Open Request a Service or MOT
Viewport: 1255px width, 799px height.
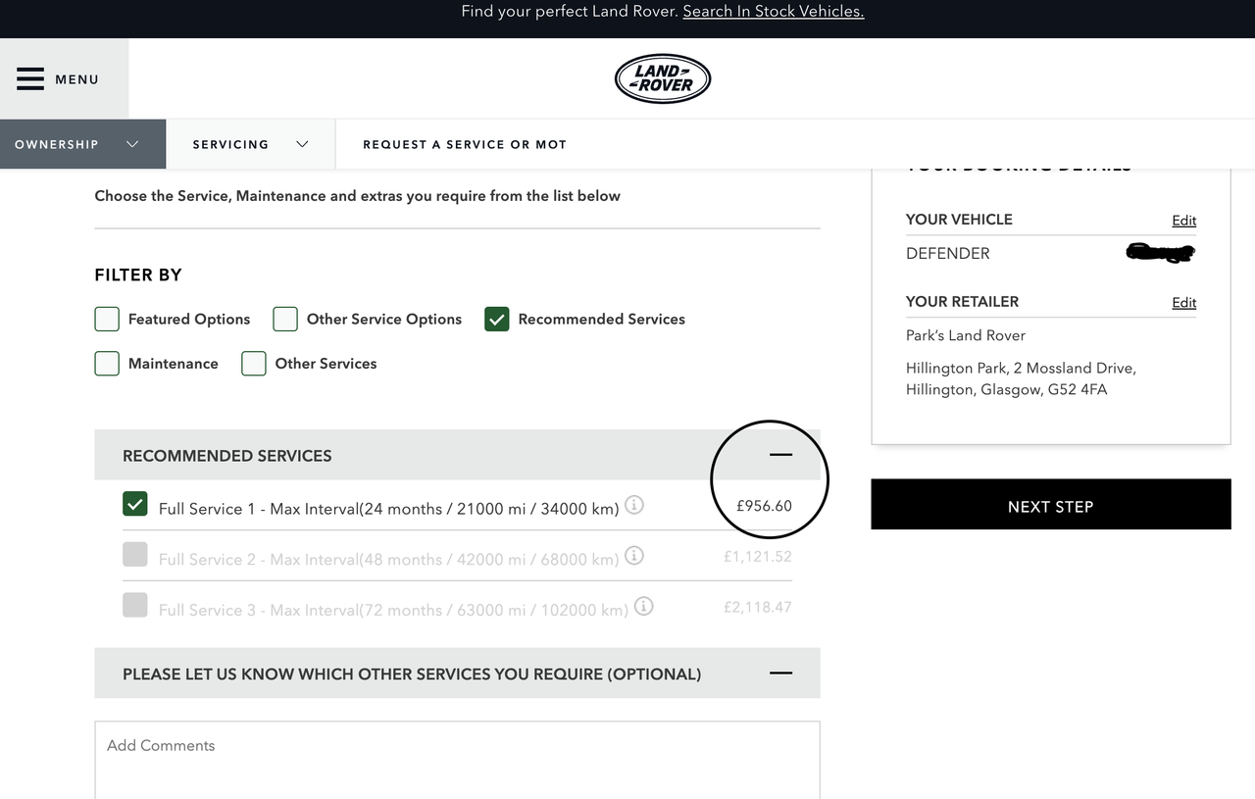465,144
